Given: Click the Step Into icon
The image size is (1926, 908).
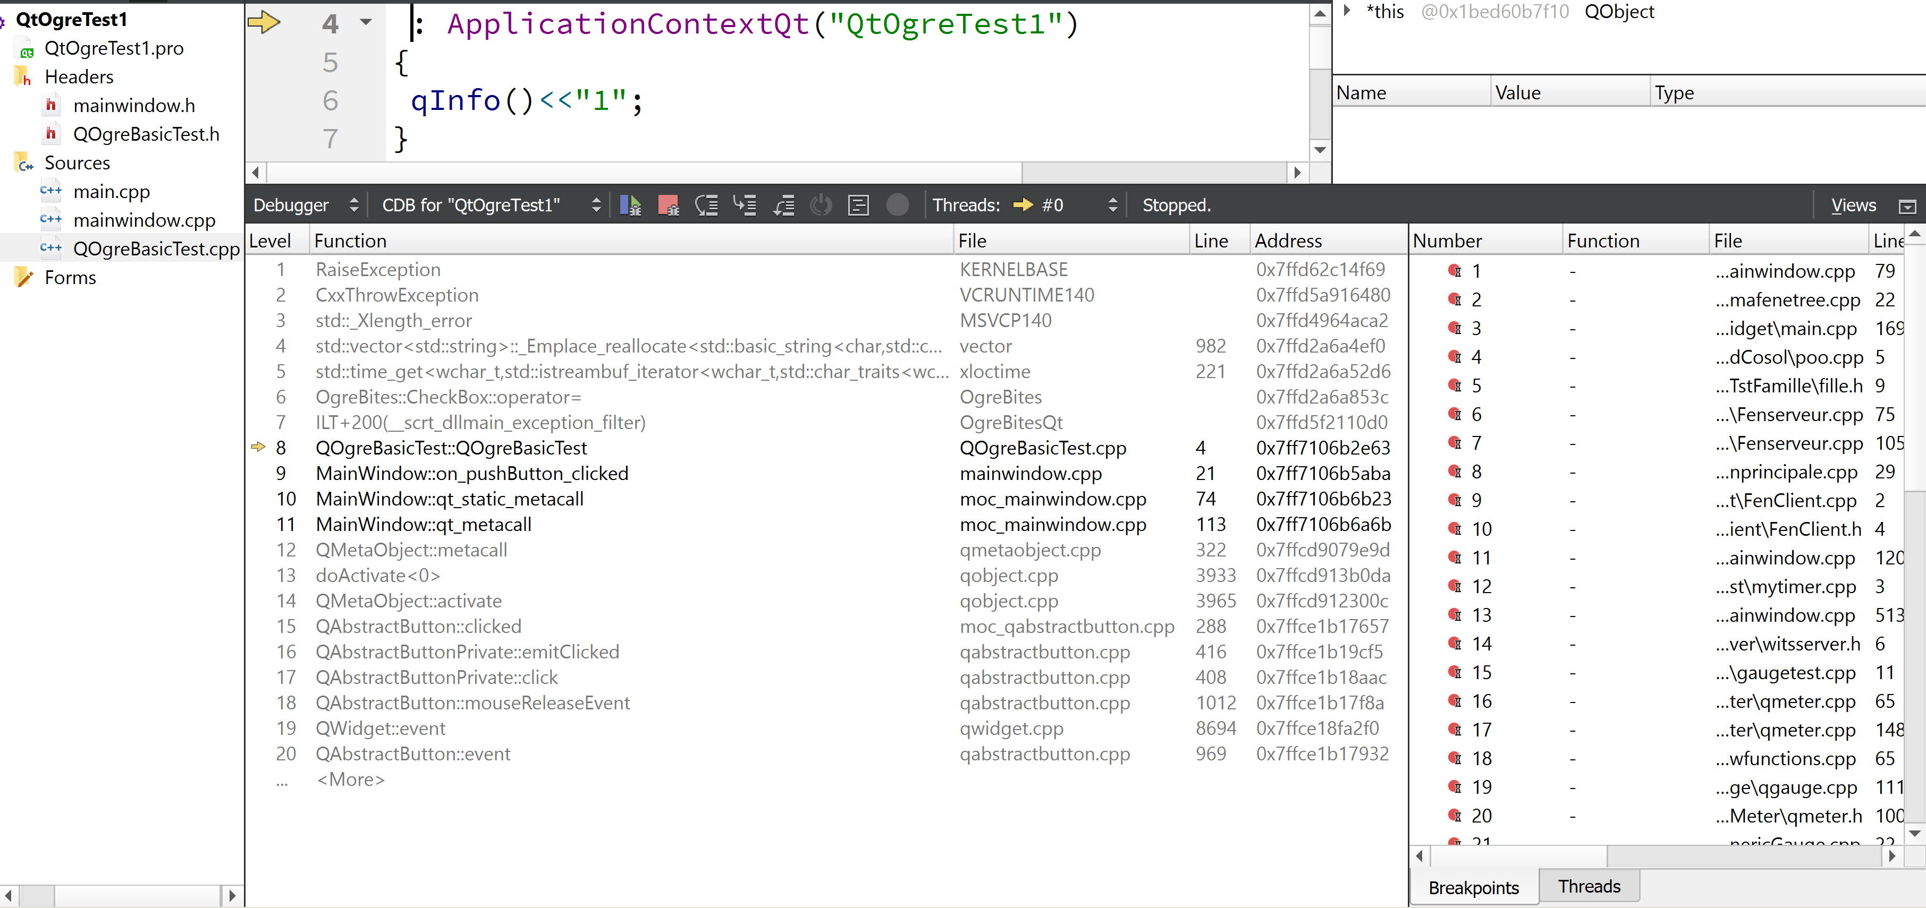Looking at the screenshot, I should [745, 205].
